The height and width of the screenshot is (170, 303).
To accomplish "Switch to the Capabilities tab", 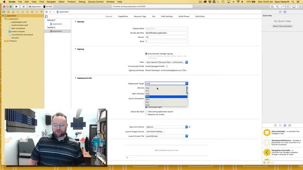I will [123, 17].
